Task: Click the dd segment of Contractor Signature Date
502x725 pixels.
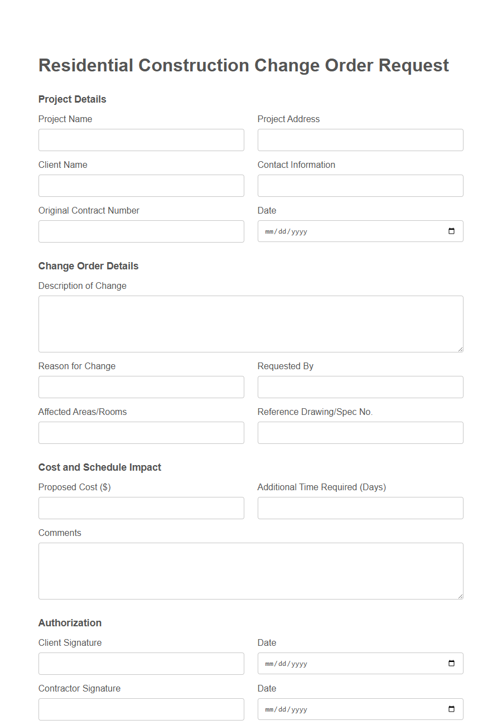Action: (282, 709)
